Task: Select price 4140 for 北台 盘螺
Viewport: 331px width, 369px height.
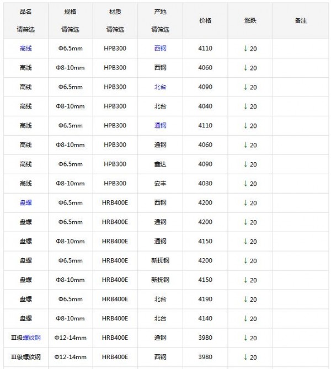Action: click(x=205, y=319)
